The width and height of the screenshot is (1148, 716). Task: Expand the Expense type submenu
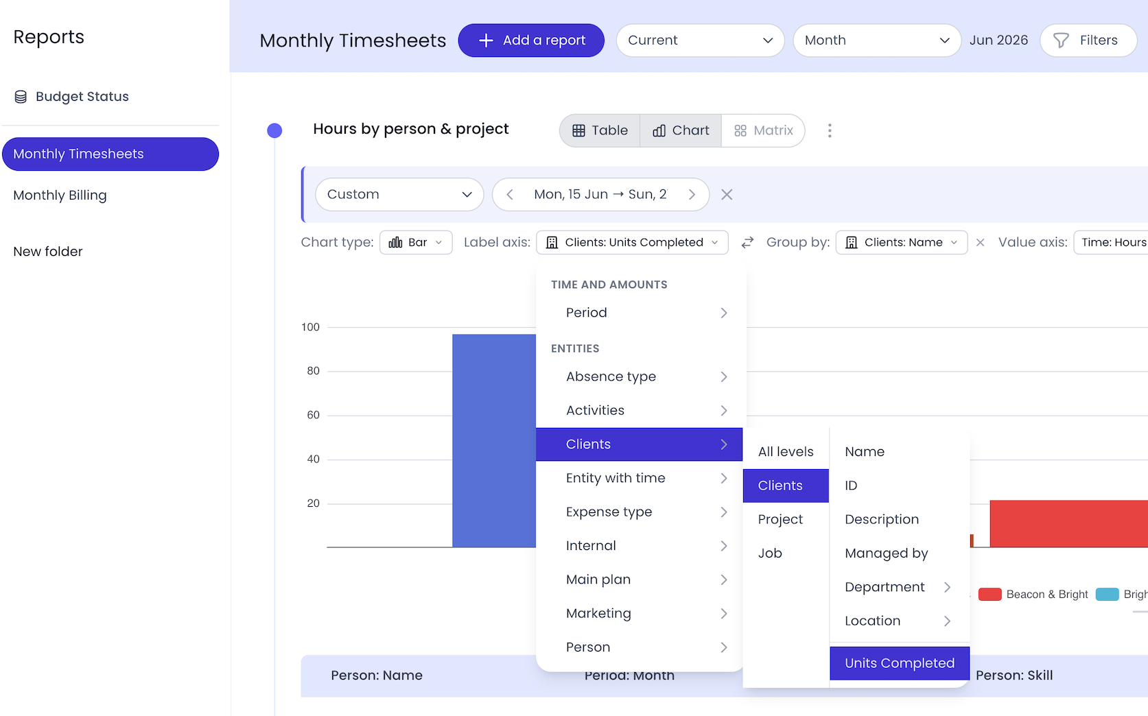coord(639,512)
